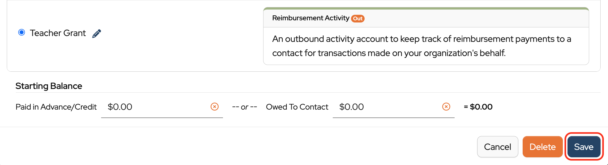Click the Teacher Grant label text

coord(58,33)
